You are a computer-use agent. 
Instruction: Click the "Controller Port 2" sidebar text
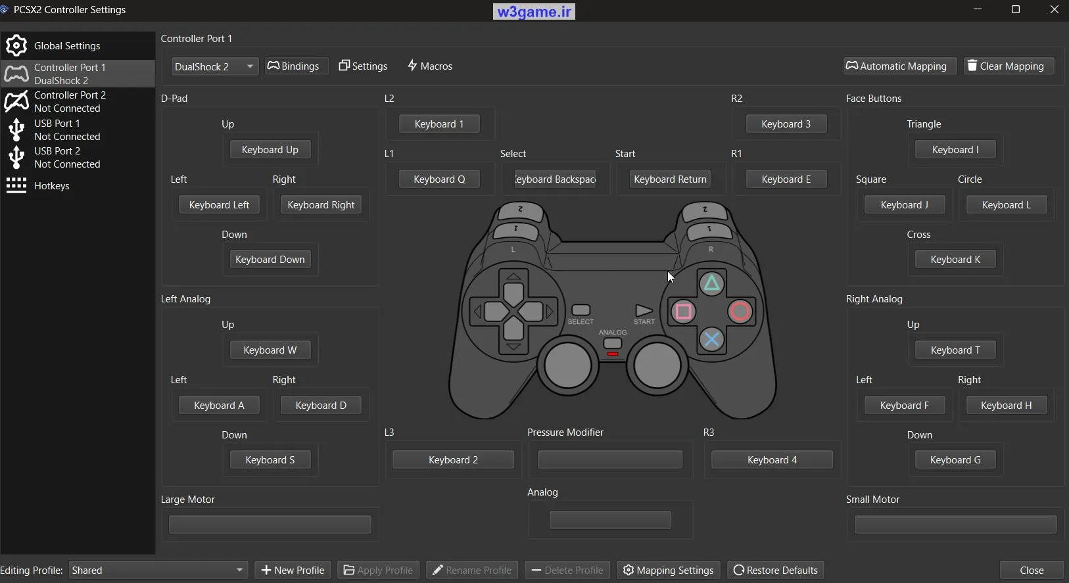pos(70,95)
